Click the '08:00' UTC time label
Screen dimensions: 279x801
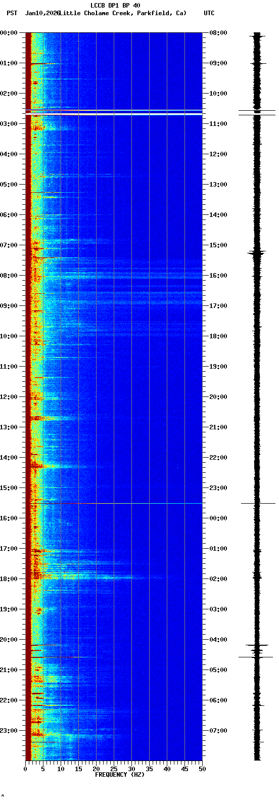(218, 33)
